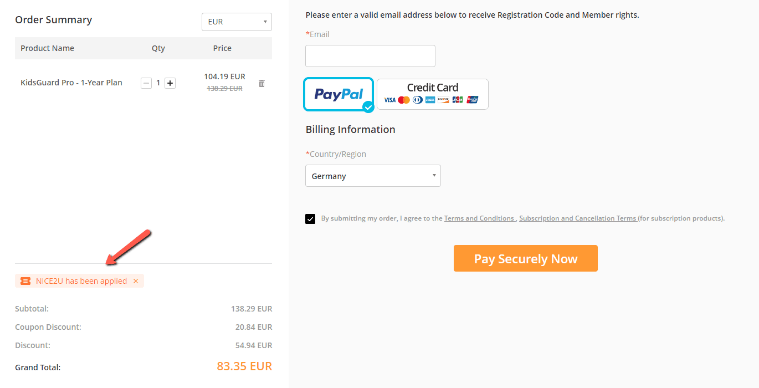Open the Germany country dropdown

pyautogui.click(x=373, y=176)
